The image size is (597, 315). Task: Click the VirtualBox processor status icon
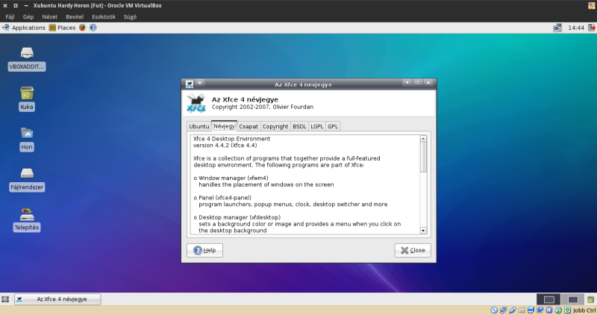pyautogui.click(x=549, y=310)
